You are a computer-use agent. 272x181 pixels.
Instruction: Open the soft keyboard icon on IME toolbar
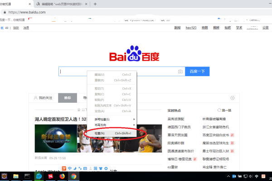pyautogui.click(x=85, y=168)
